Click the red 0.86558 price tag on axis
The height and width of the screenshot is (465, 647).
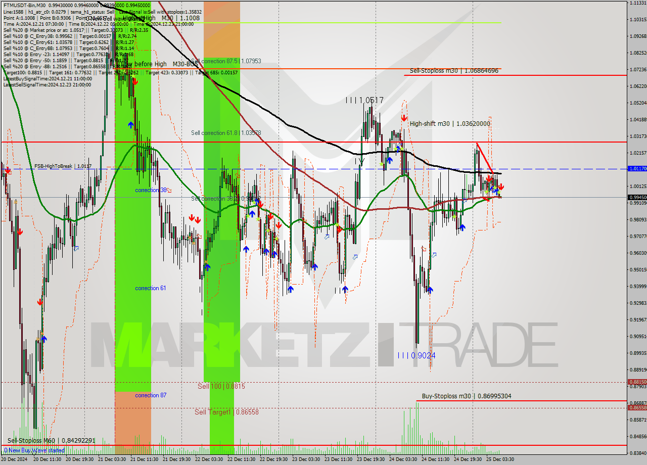(637, 408)
